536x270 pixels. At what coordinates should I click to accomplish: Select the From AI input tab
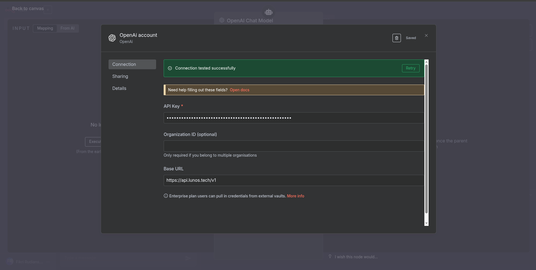pyautogui.click(x=67, y=28)
